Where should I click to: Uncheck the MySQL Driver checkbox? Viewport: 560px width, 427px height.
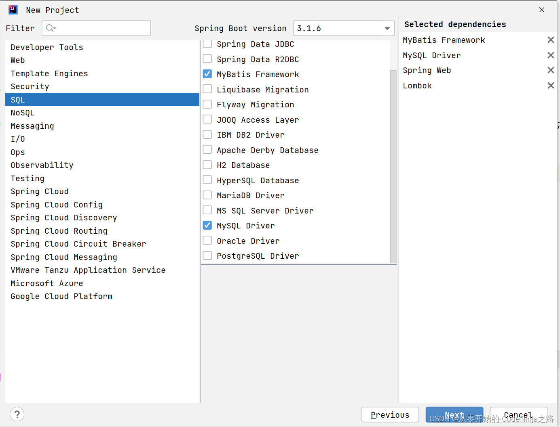pyautogui.click(x=207, y=225)
